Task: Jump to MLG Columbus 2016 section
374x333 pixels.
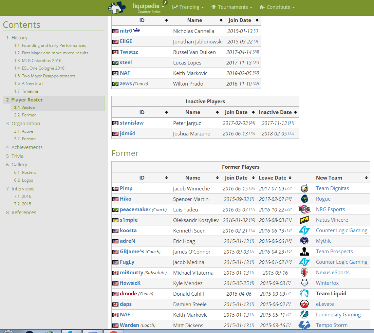Action: coord(41,60)
